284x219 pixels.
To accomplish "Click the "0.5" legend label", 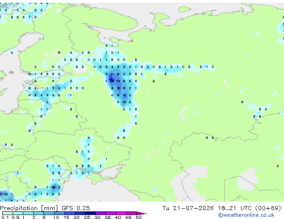I will pyautogui.click(x=15, y=217).
